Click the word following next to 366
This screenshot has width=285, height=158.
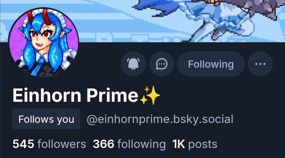tap(141, 144)
